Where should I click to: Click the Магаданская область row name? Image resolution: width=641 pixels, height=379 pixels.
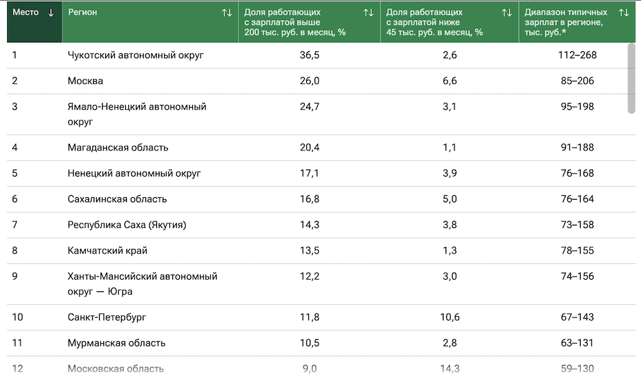click(118, 147)
